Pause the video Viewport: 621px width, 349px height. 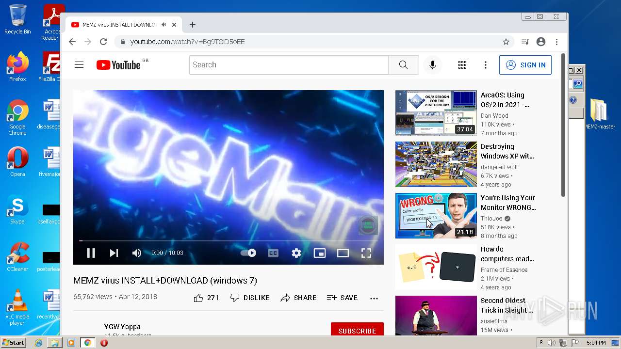(91, 253)
